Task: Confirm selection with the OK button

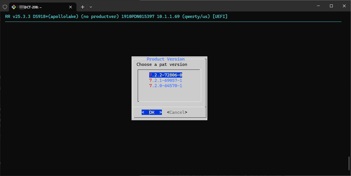Action: pyautogui.click(x=152, y=112)
